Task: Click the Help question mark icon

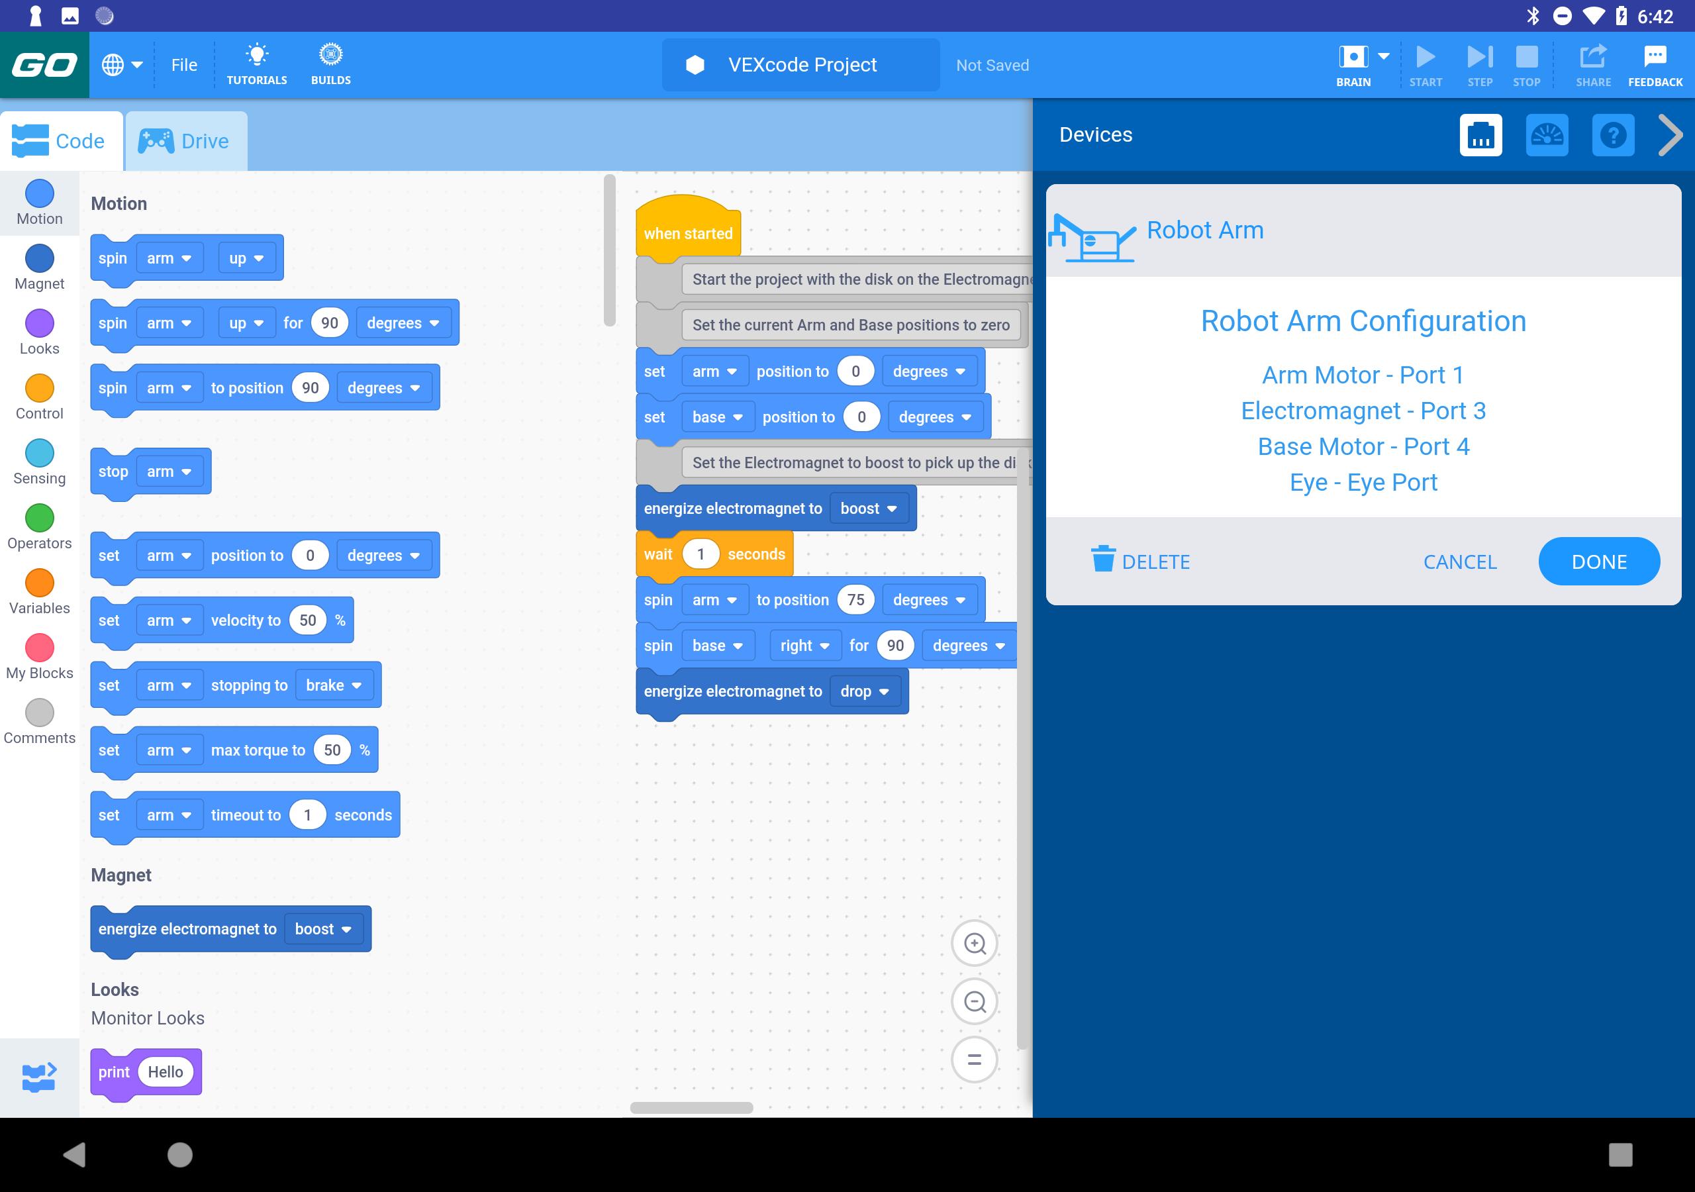Action: coord(1612,135)
